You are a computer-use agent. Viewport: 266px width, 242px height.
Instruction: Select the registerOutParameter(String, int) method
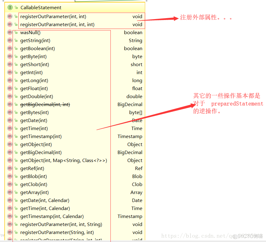(57, 232)
